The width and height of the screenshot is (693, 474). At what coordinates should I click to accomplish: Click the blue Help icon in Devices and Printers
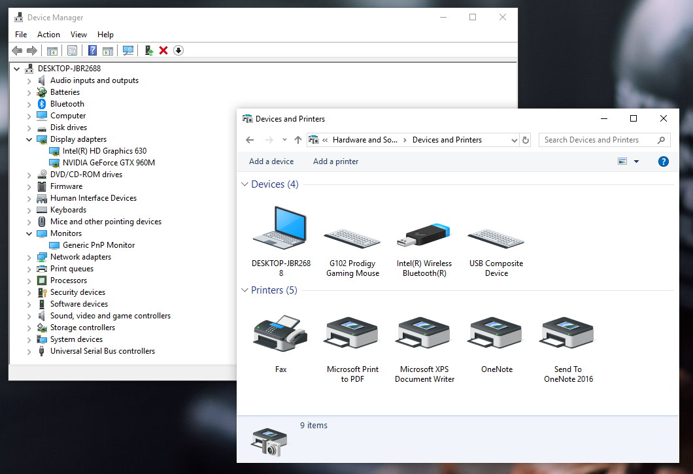664,161
